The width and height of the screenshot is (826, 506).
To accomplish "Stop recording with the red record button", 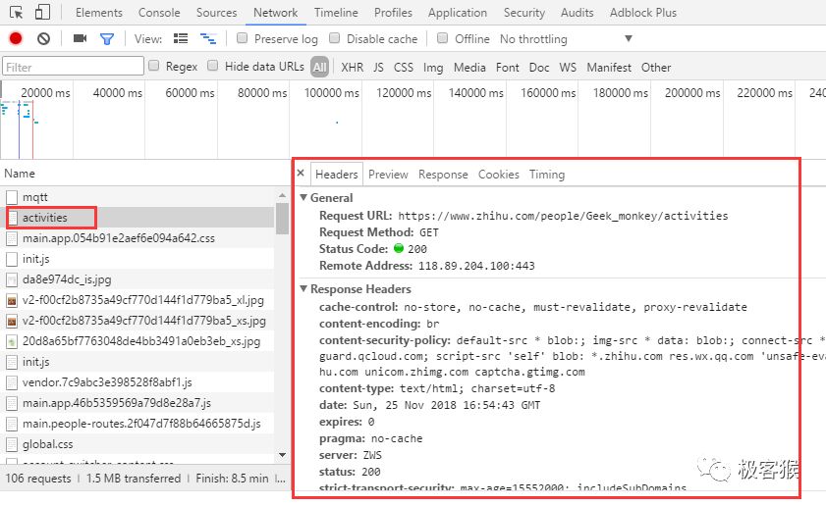I will coord(16,38).
